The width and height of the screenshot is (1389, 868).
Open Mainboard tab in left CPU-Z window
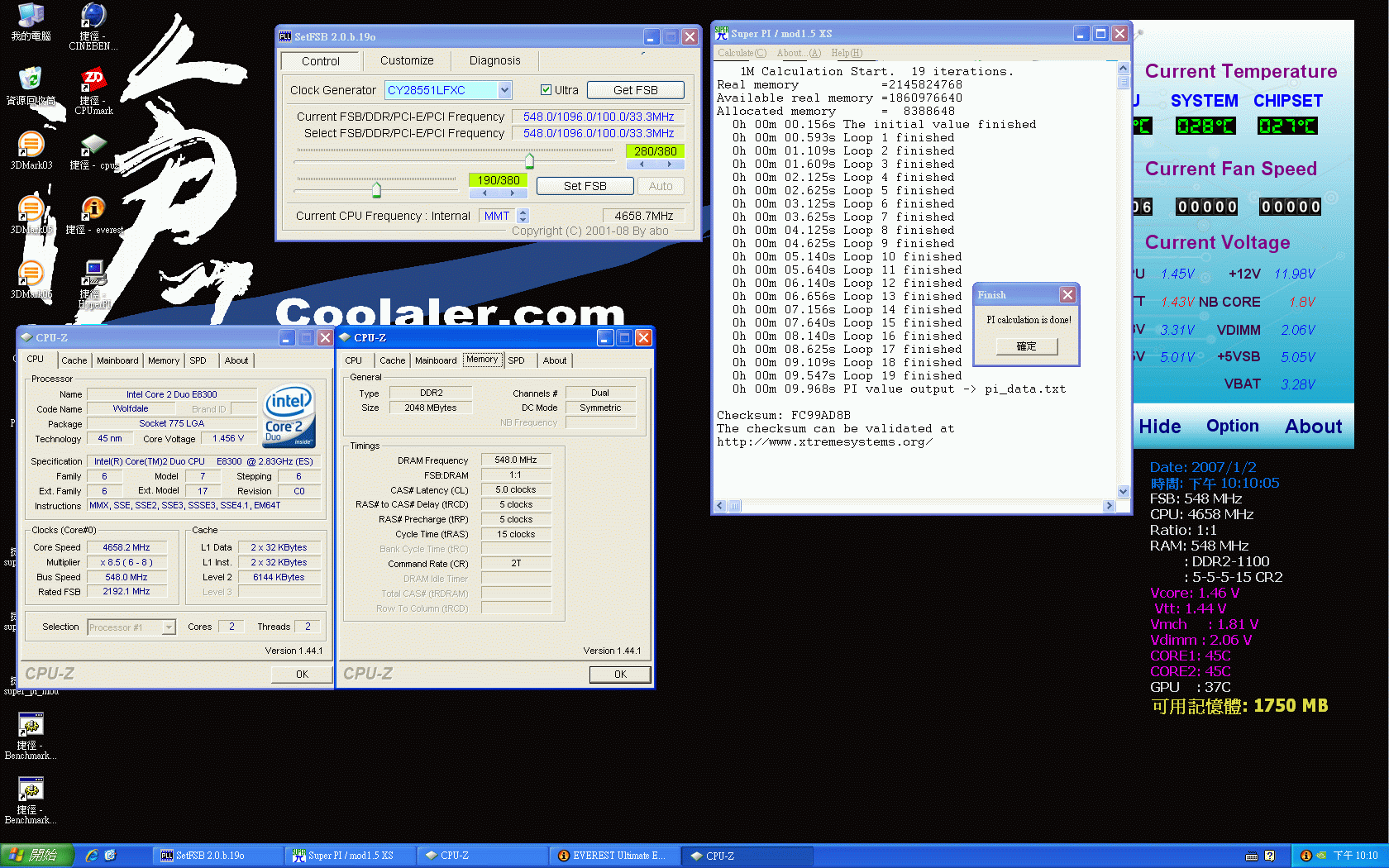tap(117, 360)
